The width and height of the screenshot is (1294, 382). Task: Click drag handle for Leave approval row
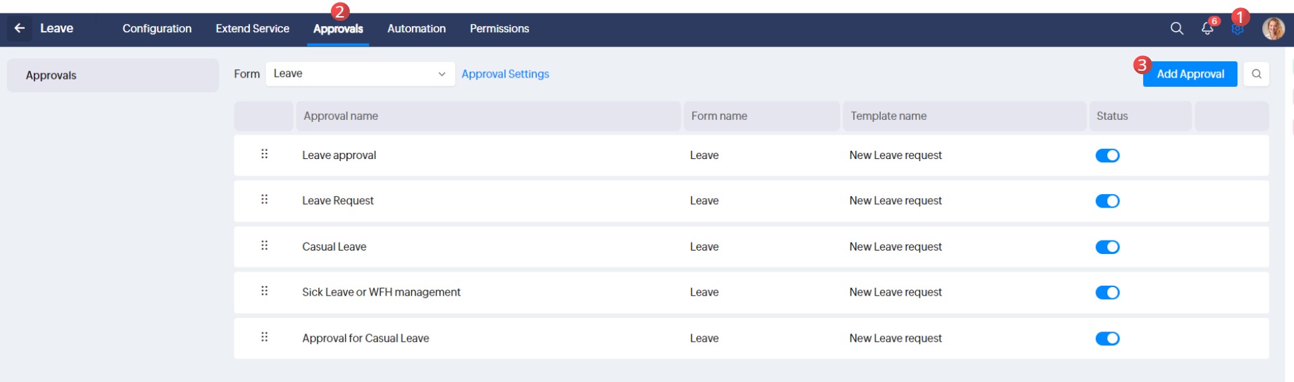(264, 154)
